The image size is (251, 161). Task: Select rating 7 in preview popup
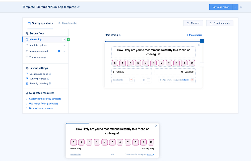pyautogui.click(x=128, y=142)
